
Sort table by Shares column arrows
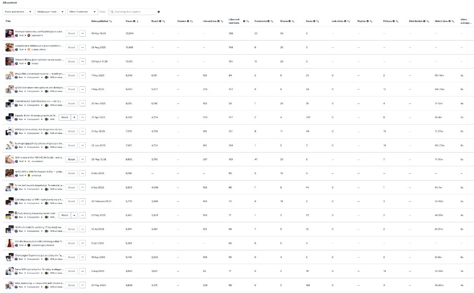coord(293,21)
